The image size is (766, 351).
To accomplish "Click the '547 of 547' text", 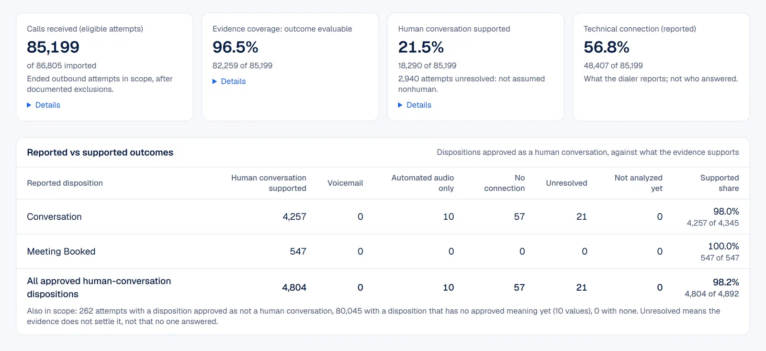I will (x=720, y=258).
